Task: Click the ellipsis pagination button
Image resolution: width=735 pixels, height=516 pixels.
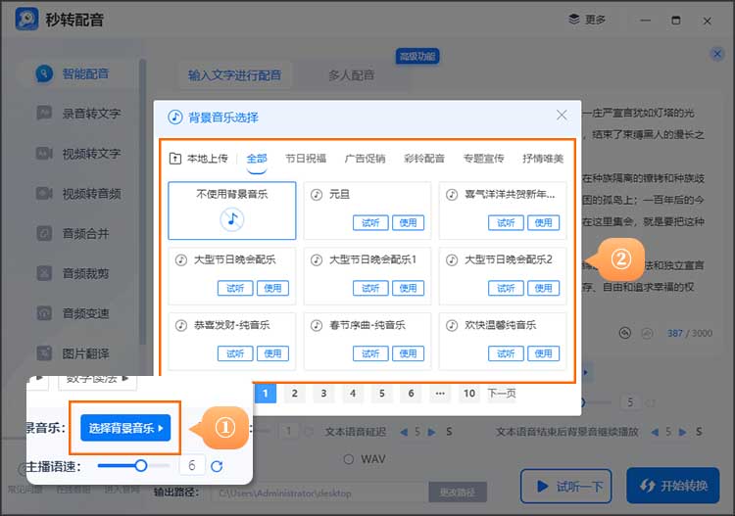Action: pyautogui.click(x=440, y=394)
